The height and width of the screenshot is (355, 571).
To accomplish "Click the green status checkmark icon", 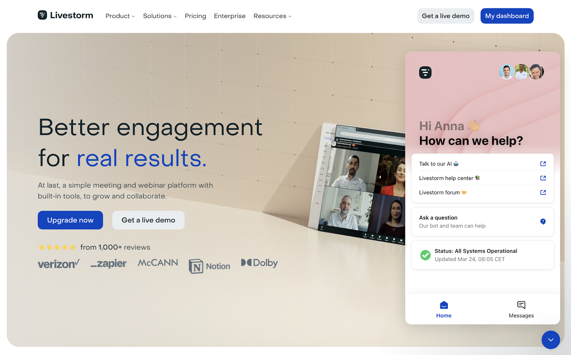I will pos(425,255).
